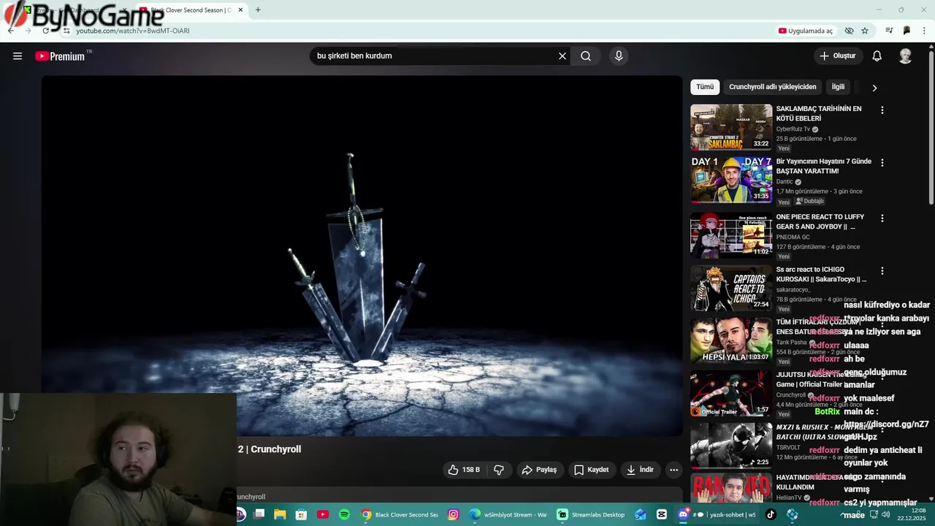Click 'Uygulamada aç' open-in-app button
Viewport: 935px width, 526px height.
[806, 31]
